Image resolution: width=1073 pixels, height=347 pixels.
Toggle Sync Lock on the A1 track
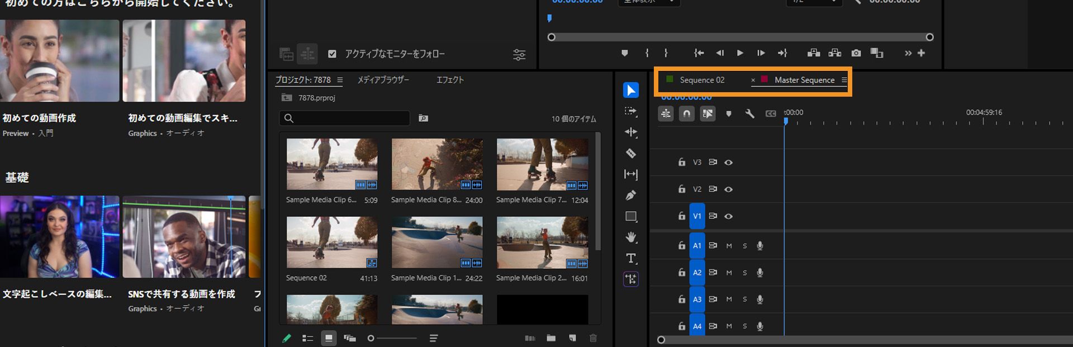pyautogui.click(x=713, y=245)
